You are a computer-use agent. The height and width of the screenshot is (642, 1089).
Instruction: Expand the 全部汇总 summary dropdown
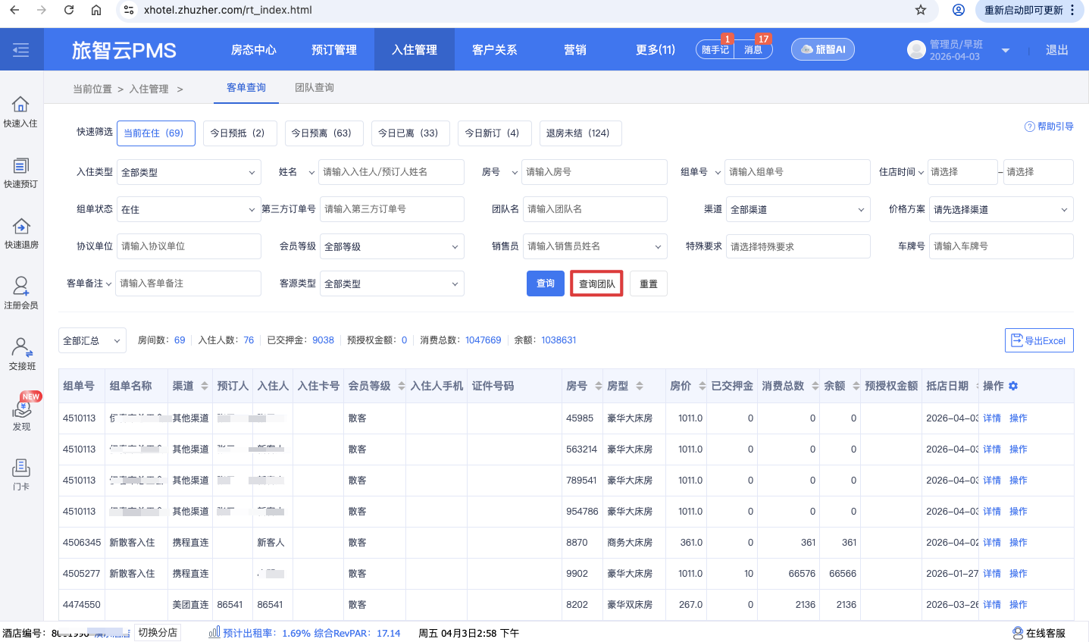click(92, 341)
